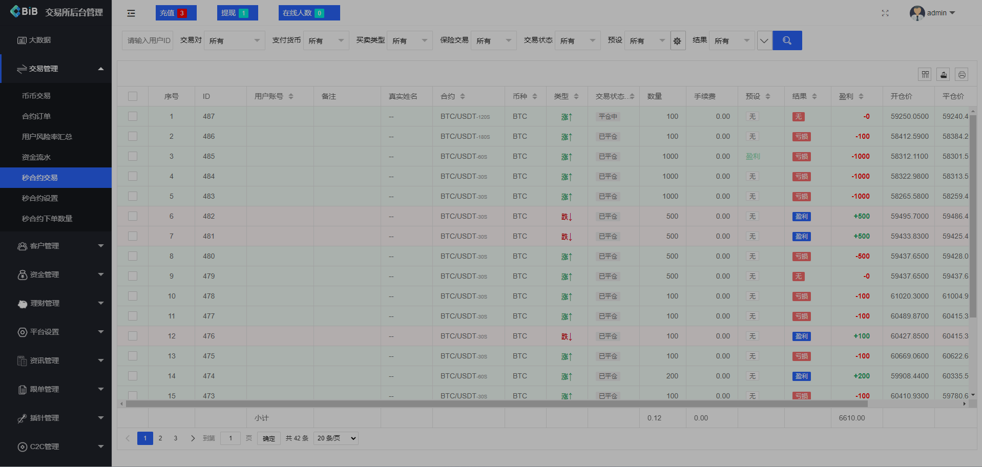Click the 在线人数 button

coord(309,13)
